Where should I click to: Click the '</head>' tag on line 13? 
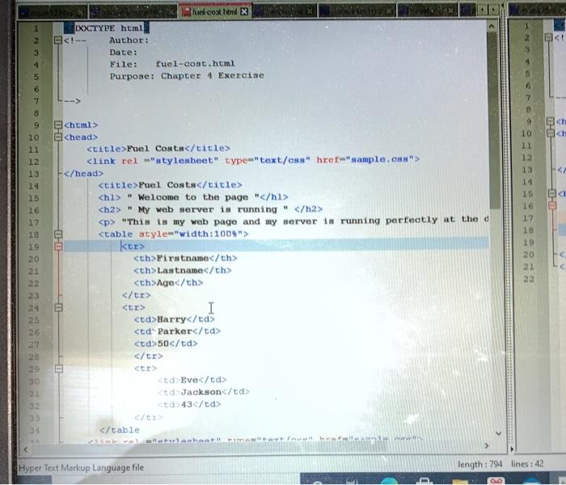coord(83,174)
